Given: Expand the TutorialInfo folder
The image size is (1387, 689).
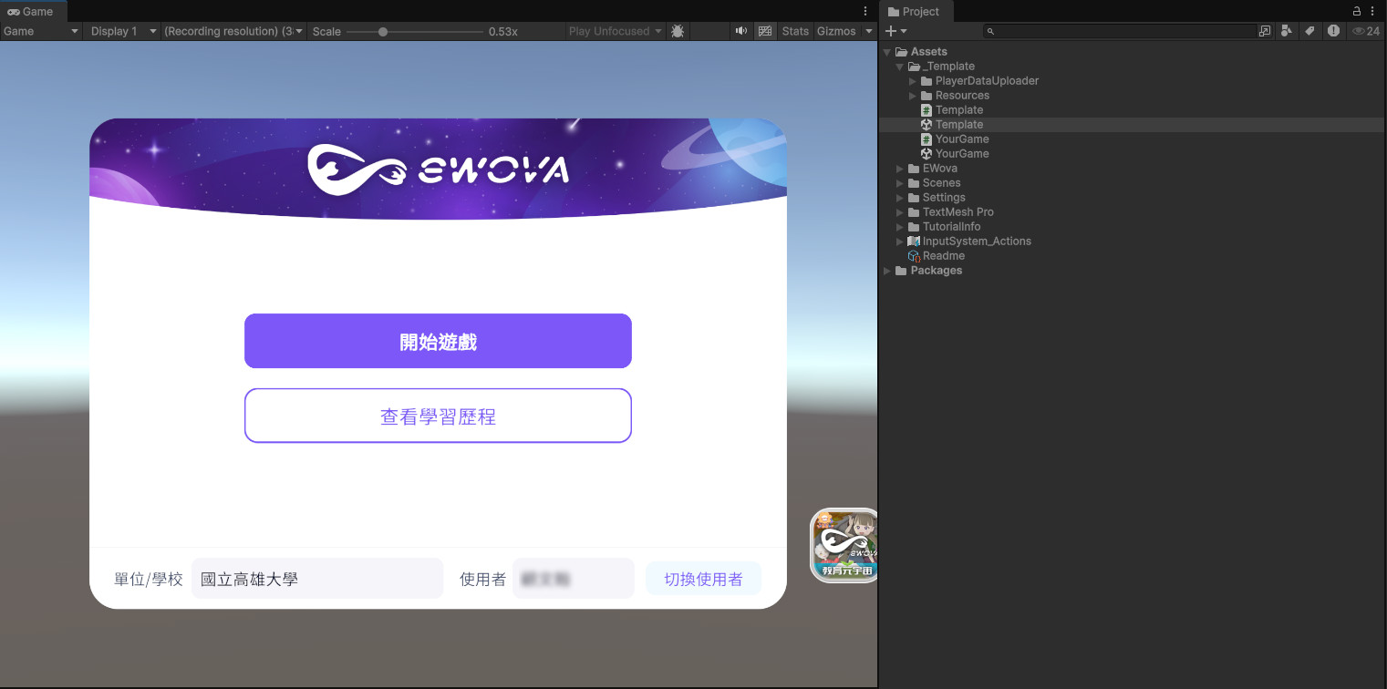Looking at the screenshot, I should tap(900, 227).
